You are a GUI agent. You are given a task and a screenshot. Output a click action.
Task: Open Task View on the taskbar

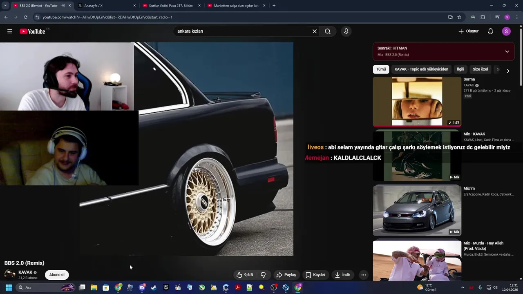click(x=82, y=287)
